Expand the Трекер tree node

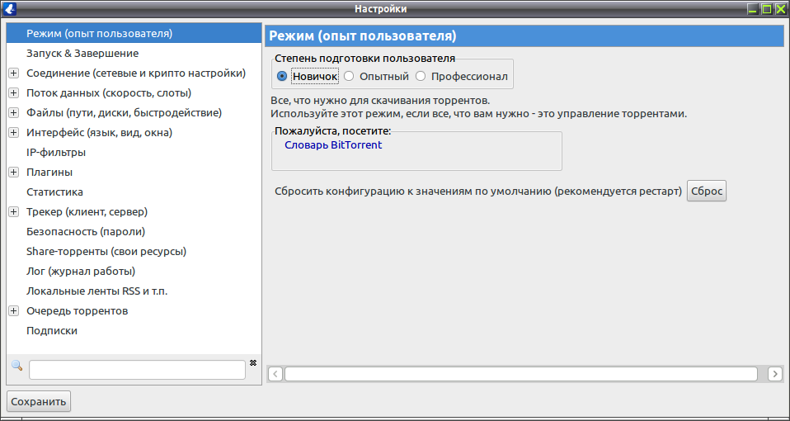coord(14,212)
